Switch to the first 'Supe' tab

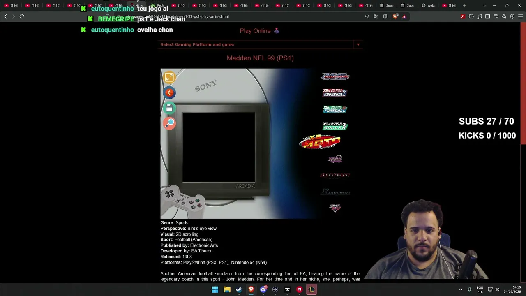pos(387,5)
